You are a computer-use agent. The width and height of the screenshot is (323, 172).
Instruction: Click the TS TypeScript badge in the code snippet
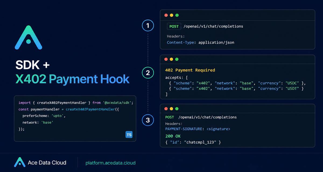tap(129, 135)
